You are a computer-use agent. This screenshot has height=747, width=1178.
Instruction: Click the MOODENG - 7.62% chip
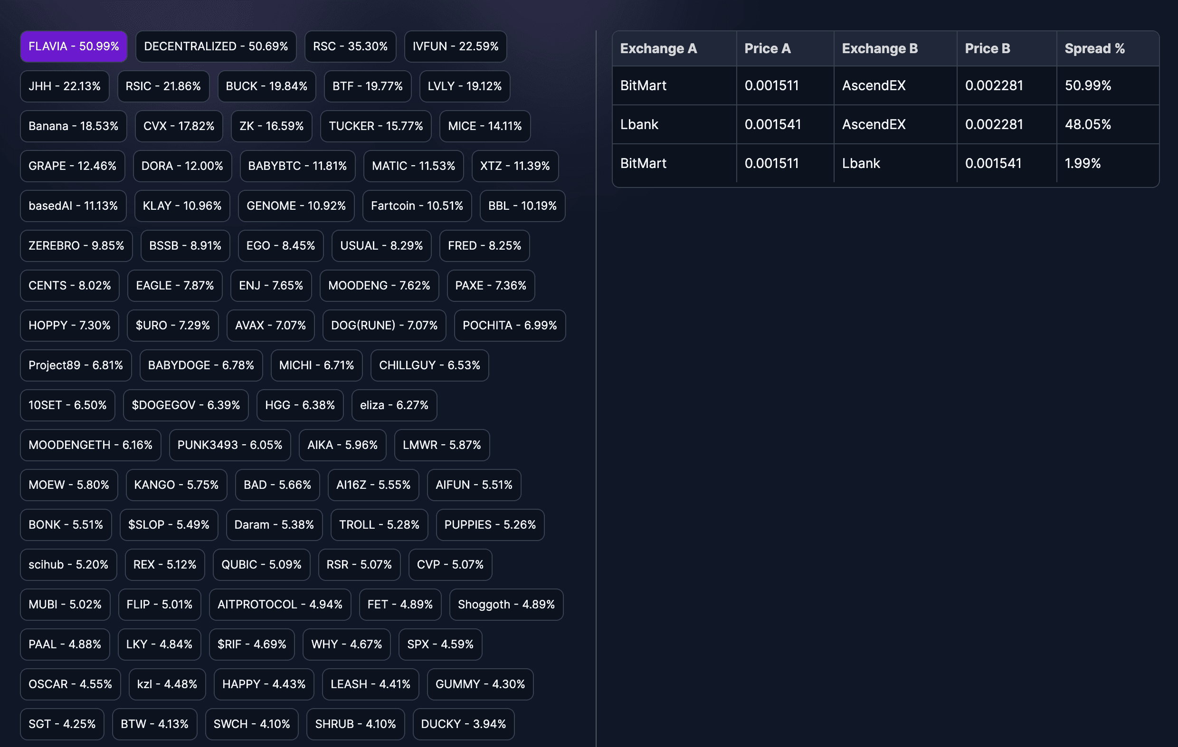pos(379,286)
